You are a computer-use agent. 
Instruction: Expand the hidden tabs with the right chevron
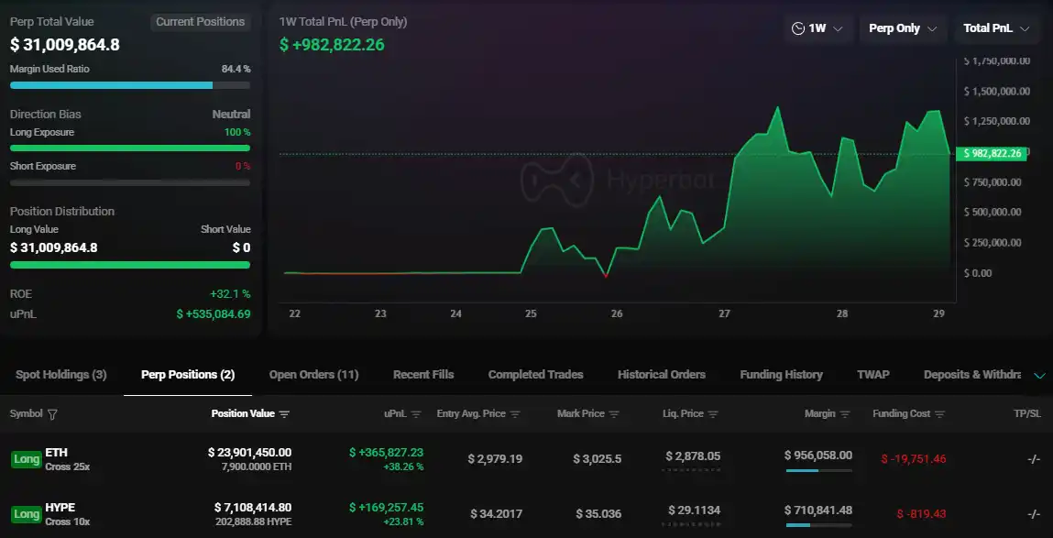pos(1039,375)
